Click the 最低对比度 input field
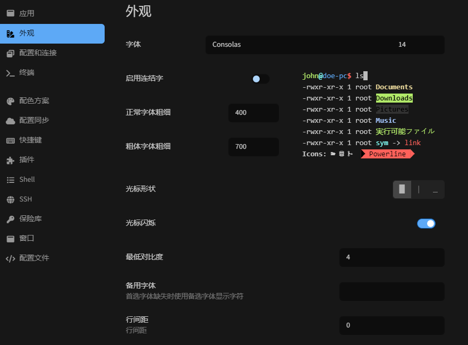 click(x=392, y=257)
